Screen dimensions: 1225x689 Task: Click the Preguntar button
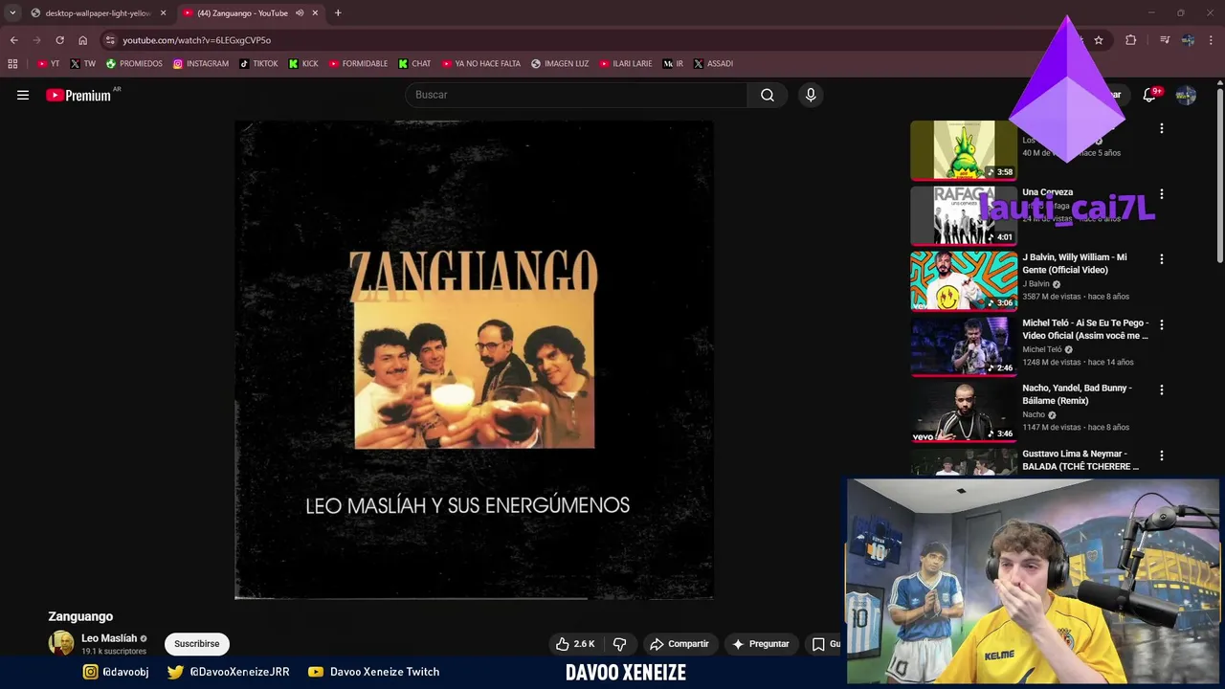pyautogui.click(x=760, y=644)
